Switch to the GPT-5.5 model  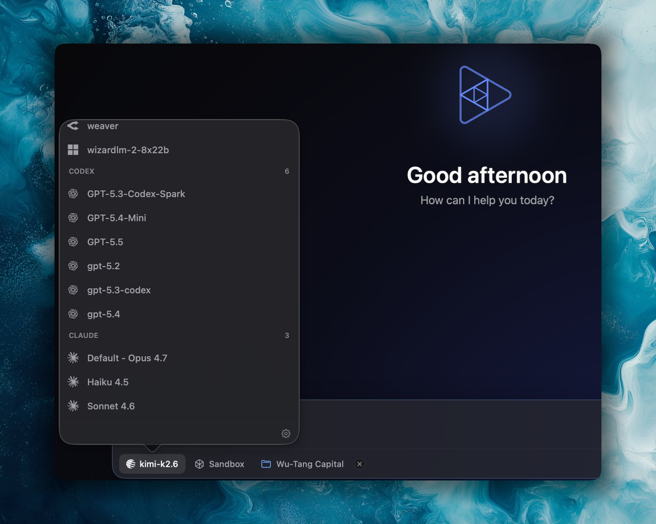[x=179, y=242]
